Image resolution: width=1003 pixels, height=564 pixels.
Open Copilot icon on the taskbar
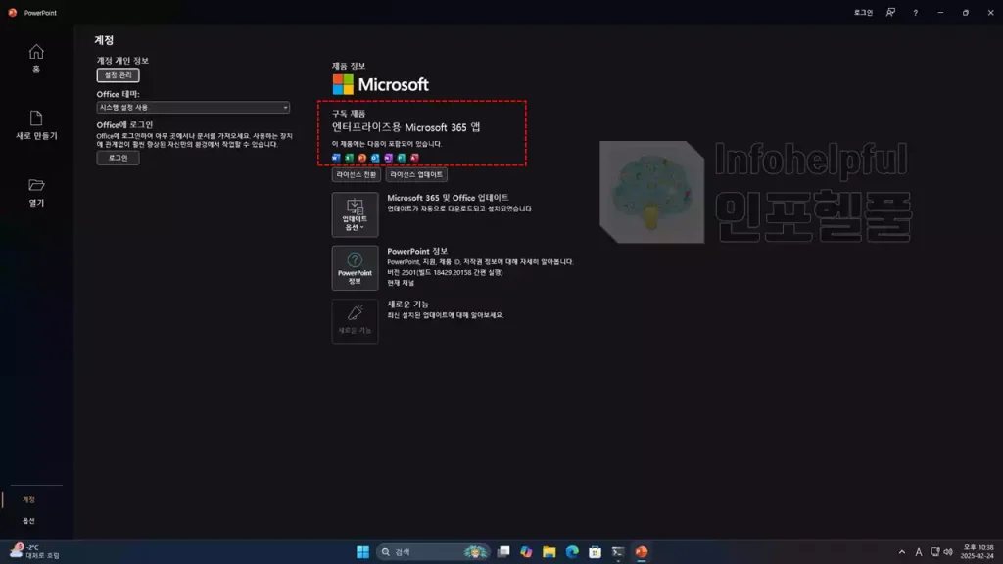click(x=526, y=552)
